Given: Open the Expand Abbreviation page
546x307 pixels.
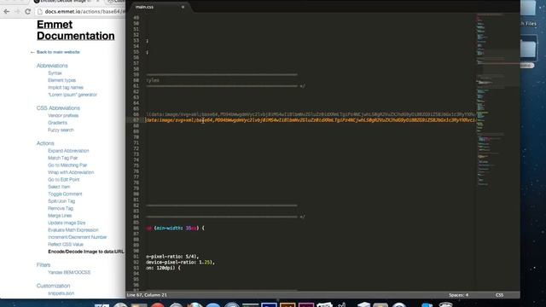Looking at the screenshot, I should coord(68,151).
